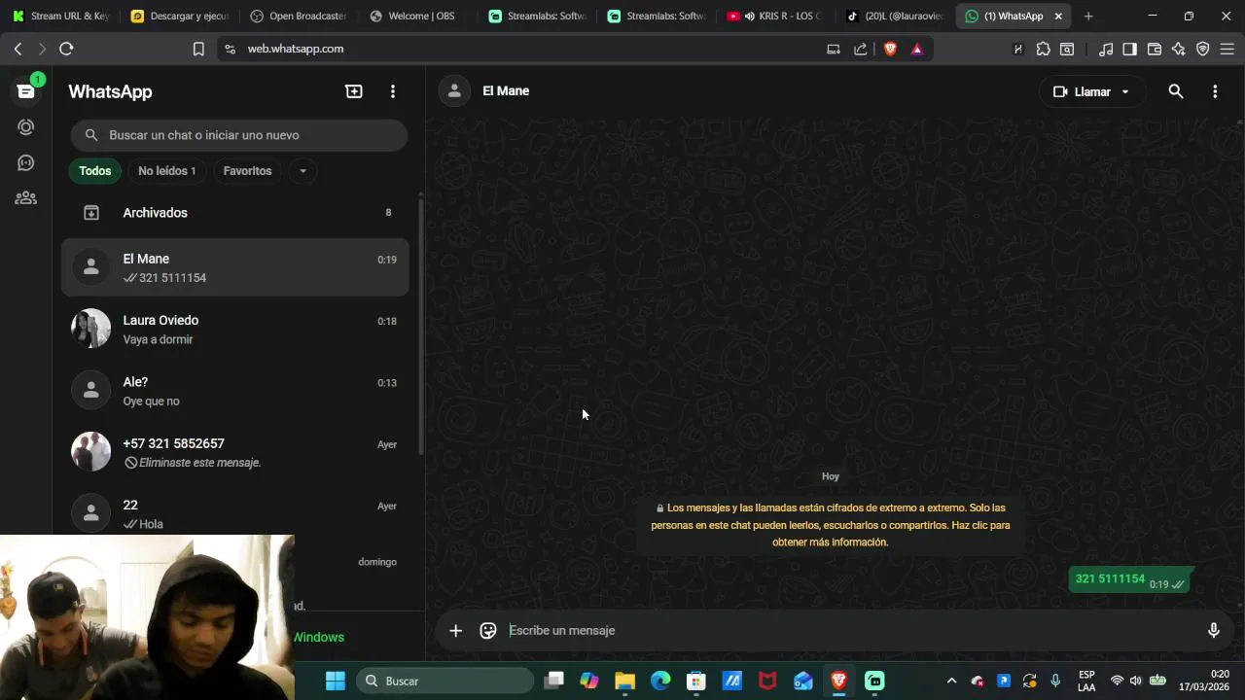Click the Hoy date label
Screen dimensions: 1245x700
(831, 476)
